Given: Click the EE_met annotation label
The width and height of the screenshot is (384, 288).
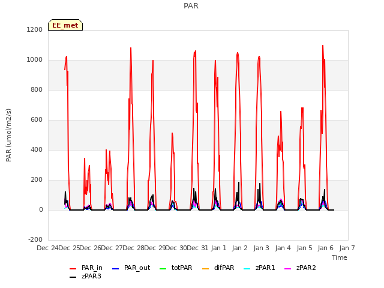Looking at the screenshot, I should (x=65, y=25).
